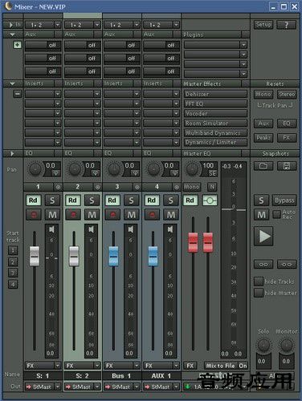
Task: Expand the EQ section arrow
Action: pos(12,153)
